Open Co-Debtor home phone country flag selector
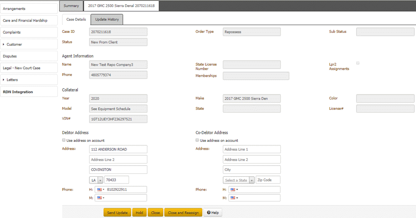The width and height of the screenshot is (416, 218). coord(234,190)
